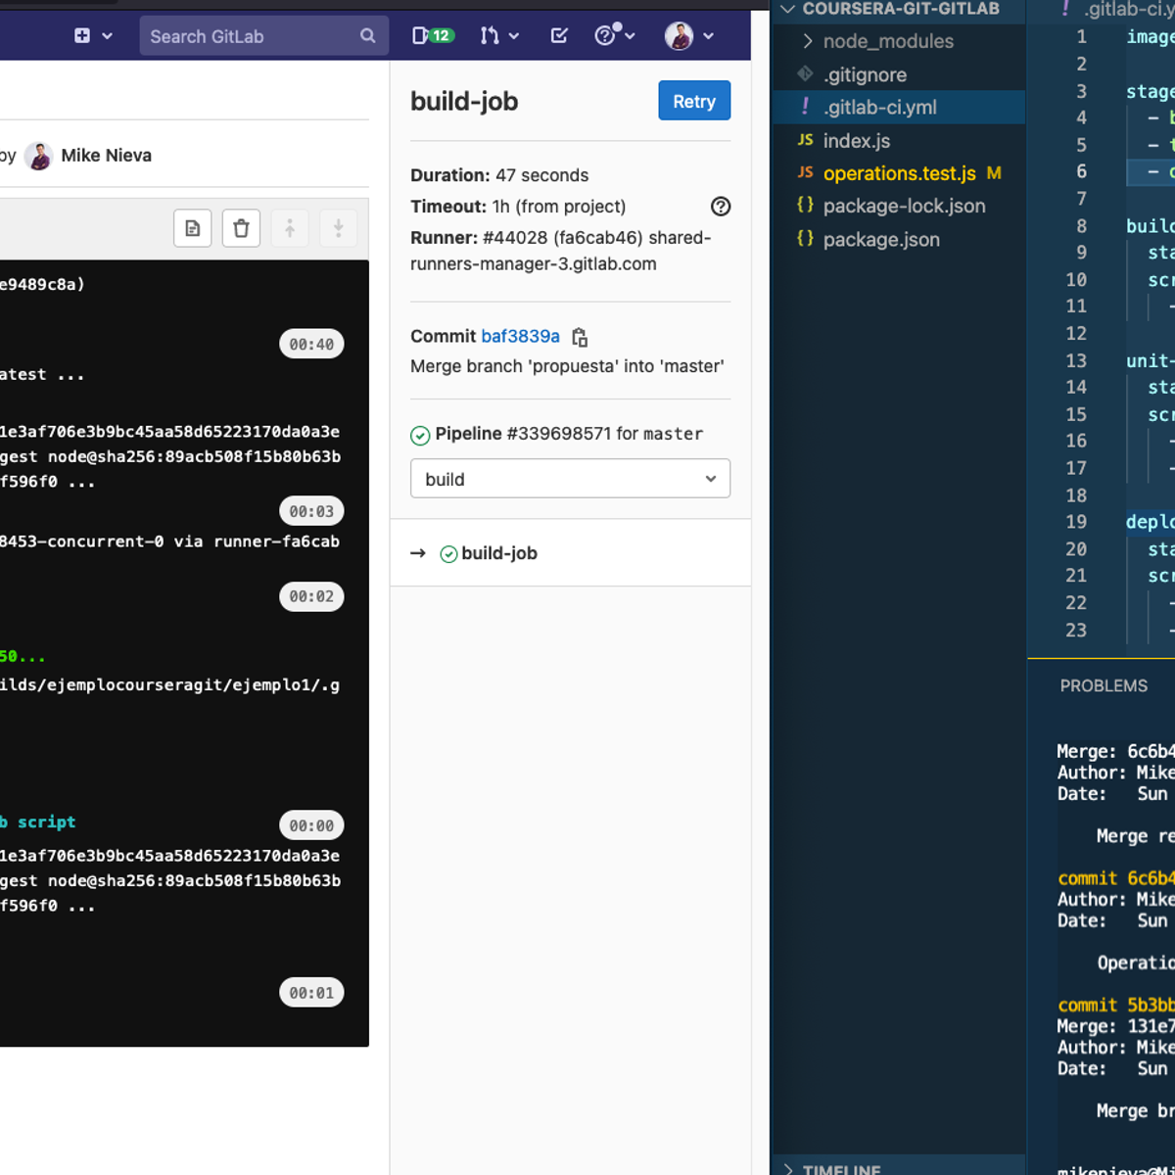Open the issues counter showing 12

433,36
